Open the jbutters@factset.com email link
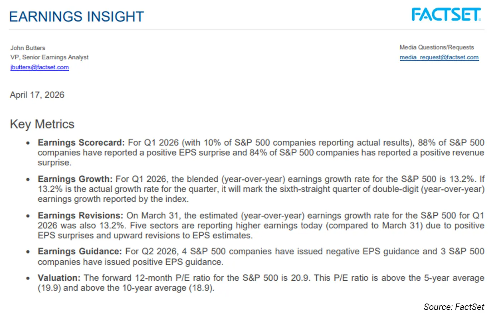Viewport: 501px width, 326px height. (40, 67)
